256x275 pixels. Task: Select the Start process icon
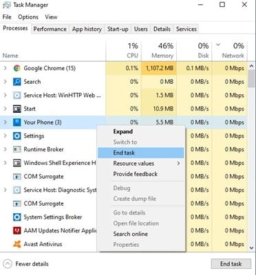coord(17,109)
